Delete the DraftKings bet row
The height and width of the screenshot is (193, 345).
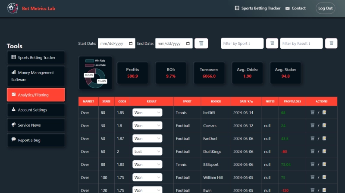pos(312,151)
